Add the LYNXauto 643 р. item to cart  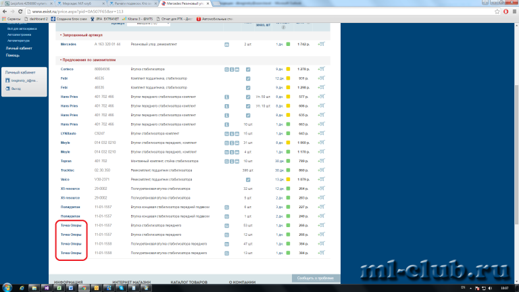[x=320, y=134]
